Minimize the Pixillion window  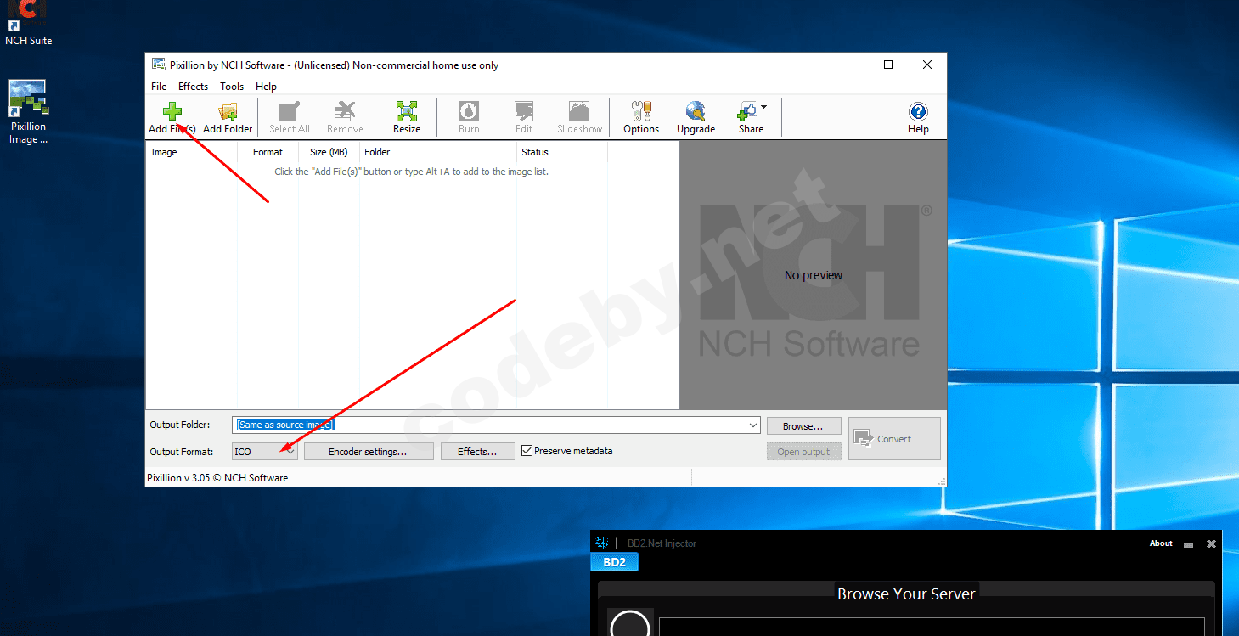(849, 65)
